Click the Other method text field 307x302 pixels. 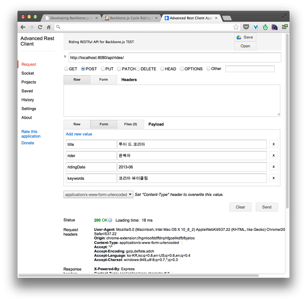(249, 69)
